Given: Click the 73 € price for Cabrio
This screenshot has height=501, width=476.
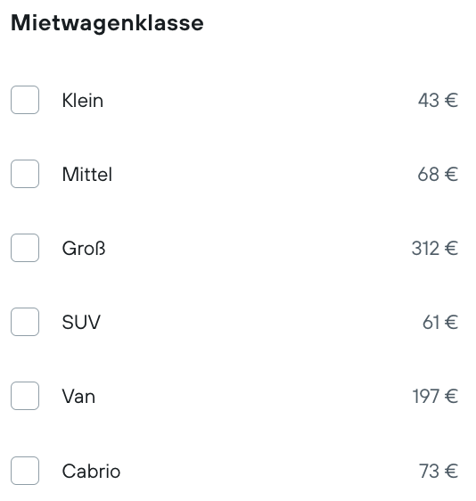Looking at the screenshot, I should click(x=439, y=472).
